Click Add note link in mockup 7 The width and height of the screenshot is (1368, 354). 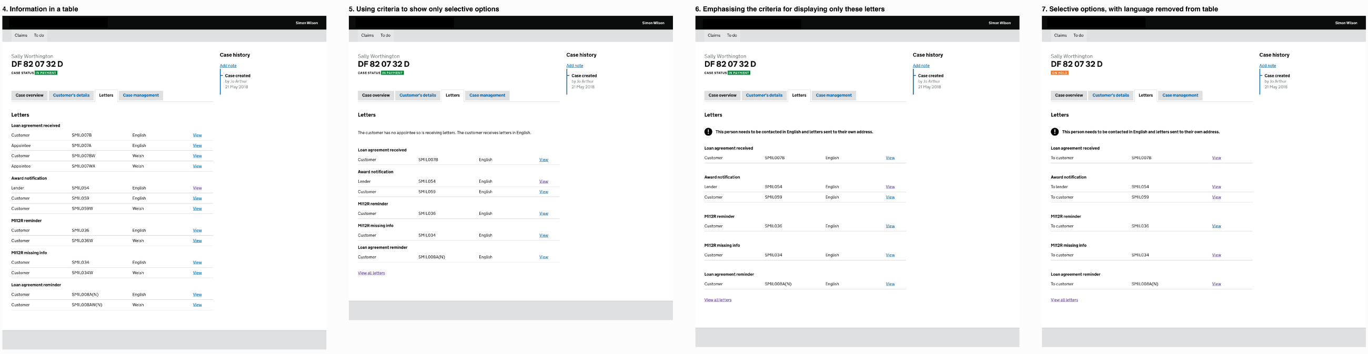[x=1268, y=66]
